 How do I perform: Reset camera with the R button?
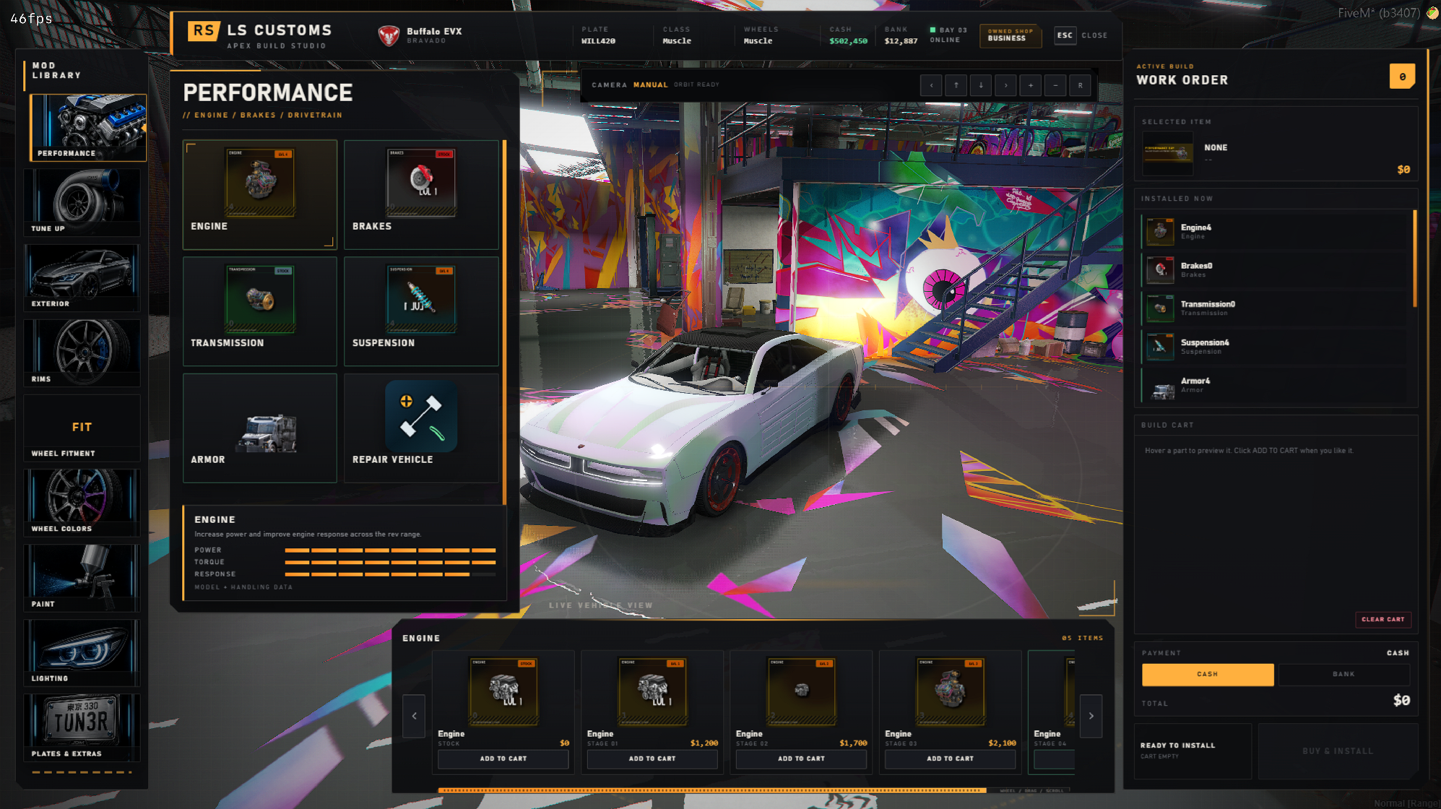coord(1080,85)
